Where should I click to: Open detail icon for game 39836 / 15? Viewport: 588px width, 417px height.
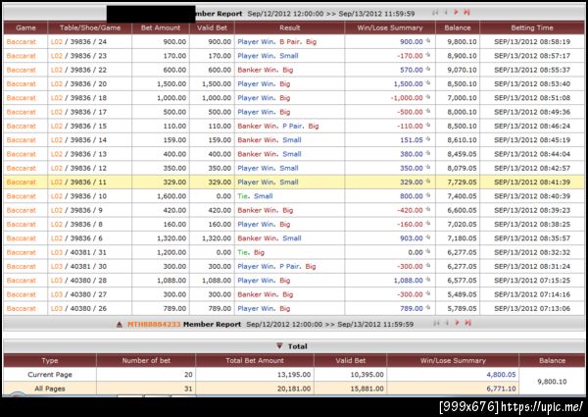pos(428,126)
